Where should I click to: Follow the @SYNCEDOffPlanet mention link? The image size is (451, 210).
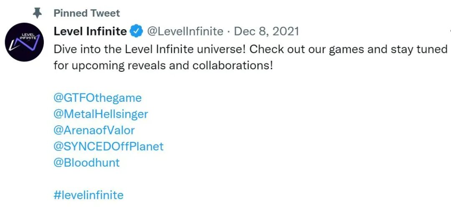[109, 146]
